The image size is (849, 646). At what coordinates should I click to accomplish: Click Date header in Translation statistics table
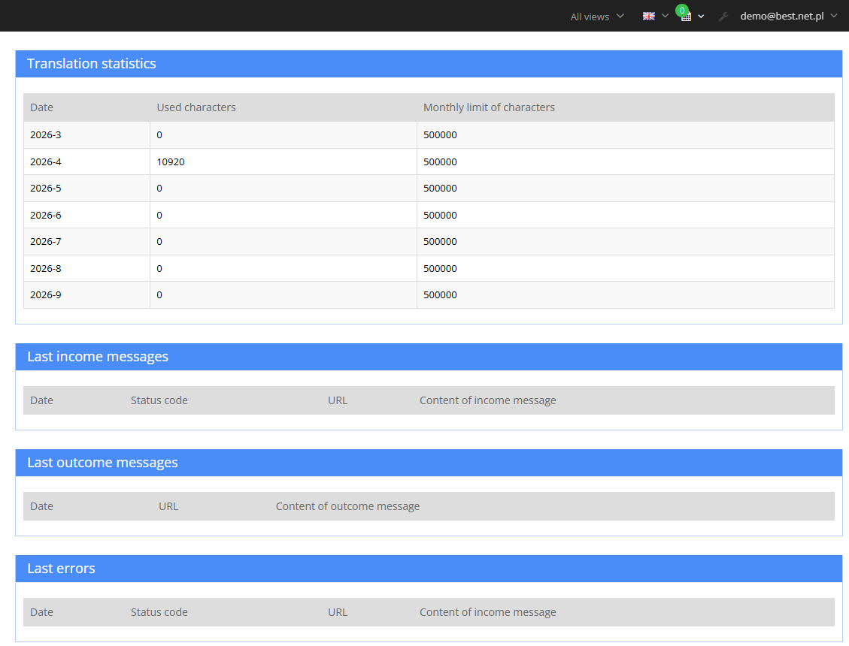click(x=41, y=107)
